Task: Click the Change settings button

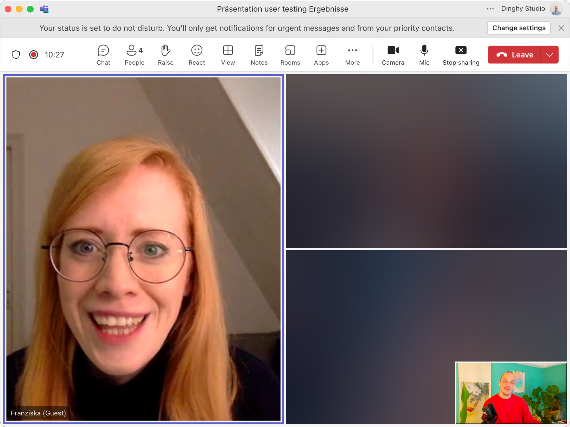Action: point(519,28)
